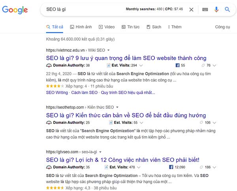This screenshot has width=237, height=191.
Task: Expand the chevron beside link count 106
Action: 214,123
